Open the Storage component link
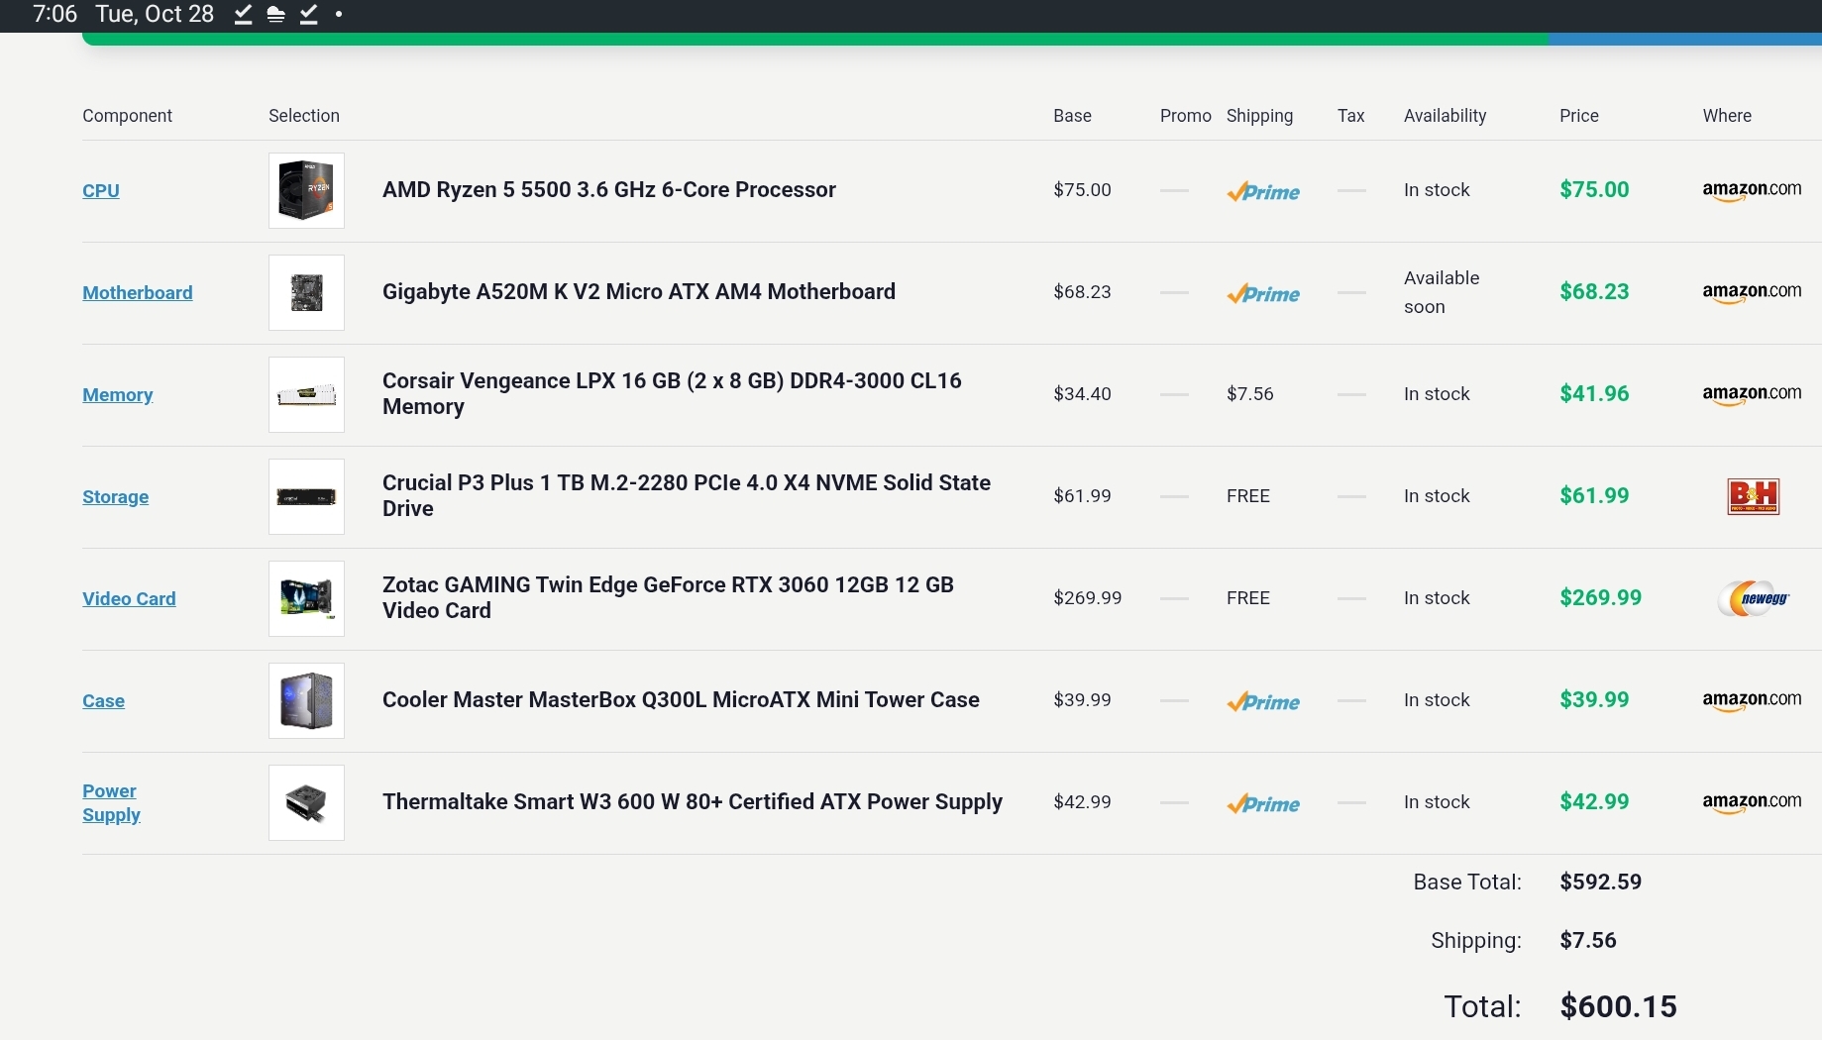1822x1040 pixels. (116, 496)
